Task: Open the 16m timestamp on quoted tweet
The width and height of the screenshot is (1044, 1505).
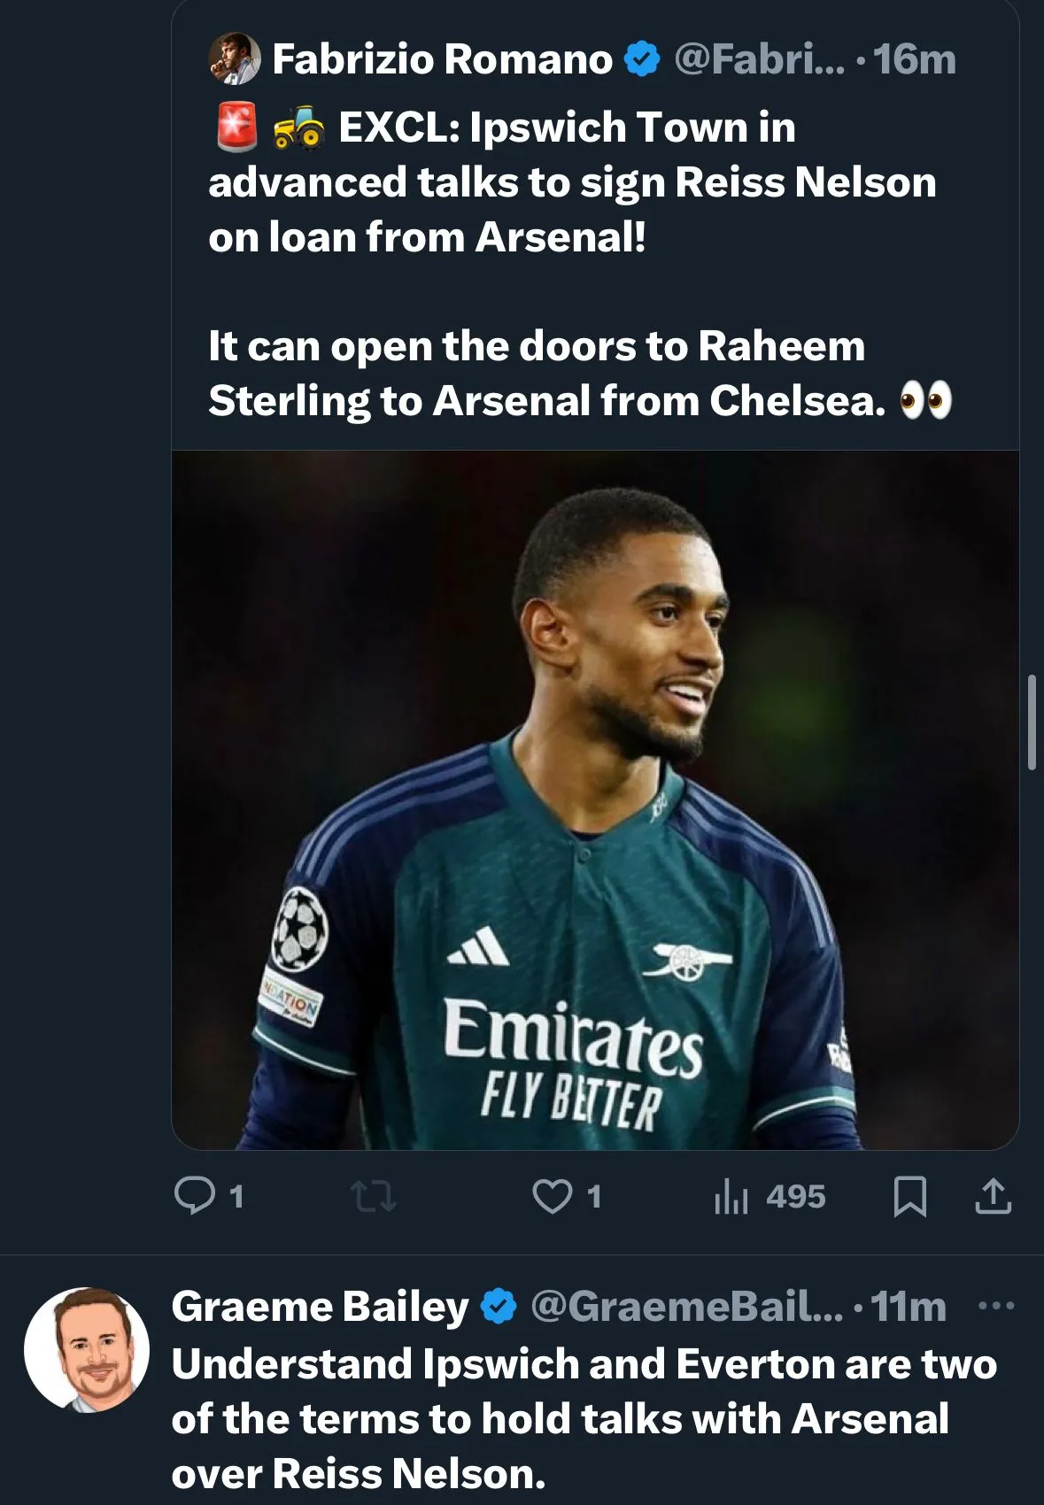Action: coord(915,59)
